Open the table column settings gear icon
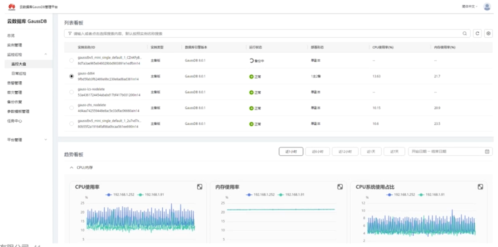 [488, 34]
